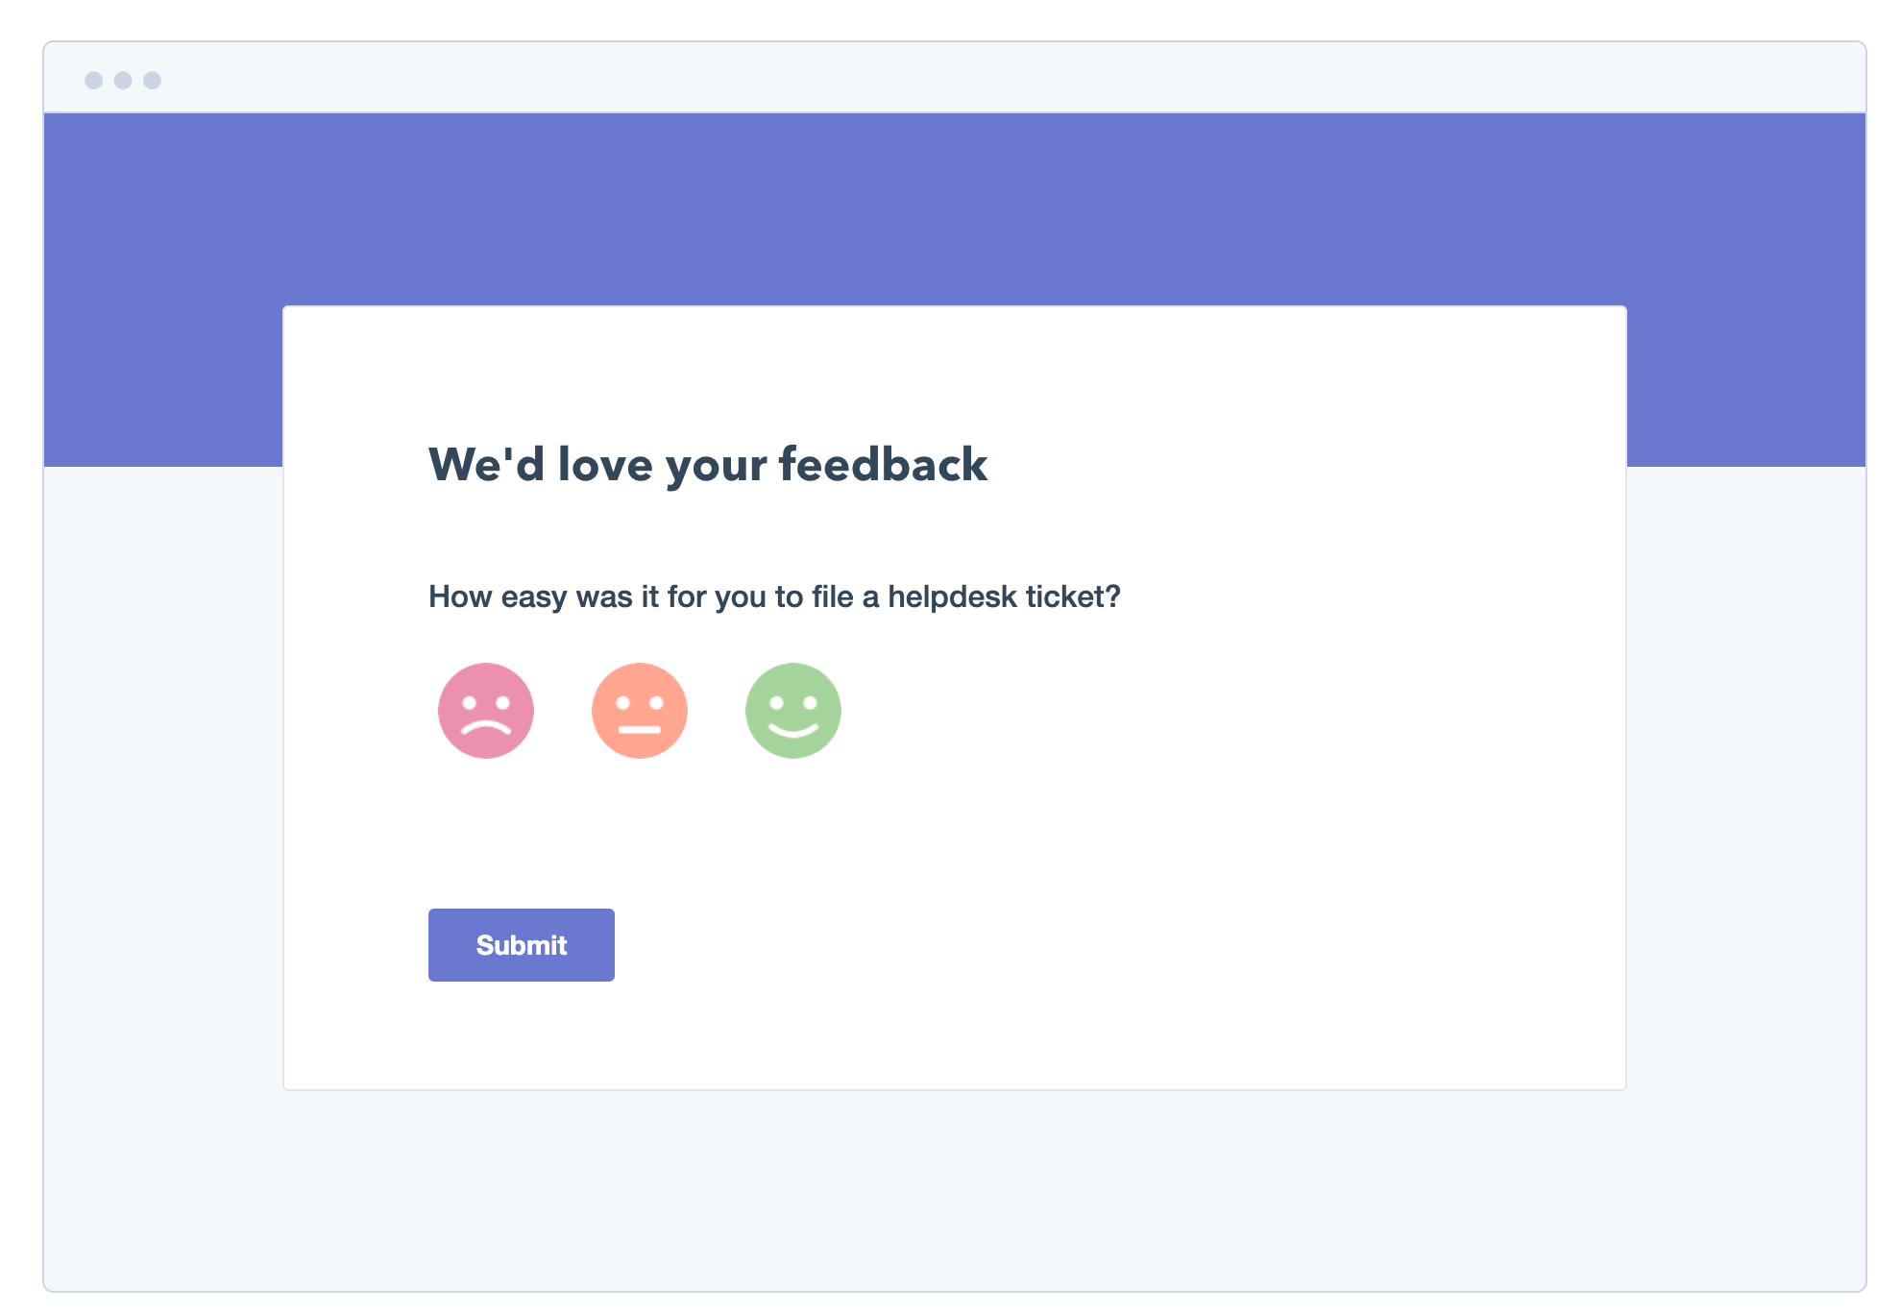Click the empty window title bar area

961,79
